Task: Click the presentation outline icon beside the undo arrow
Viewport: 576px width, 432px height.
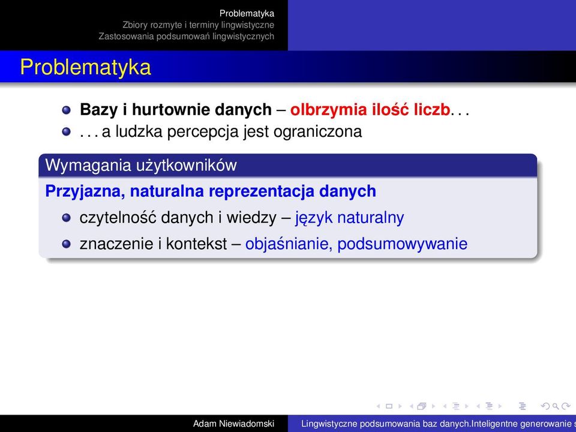Action: 523,406
